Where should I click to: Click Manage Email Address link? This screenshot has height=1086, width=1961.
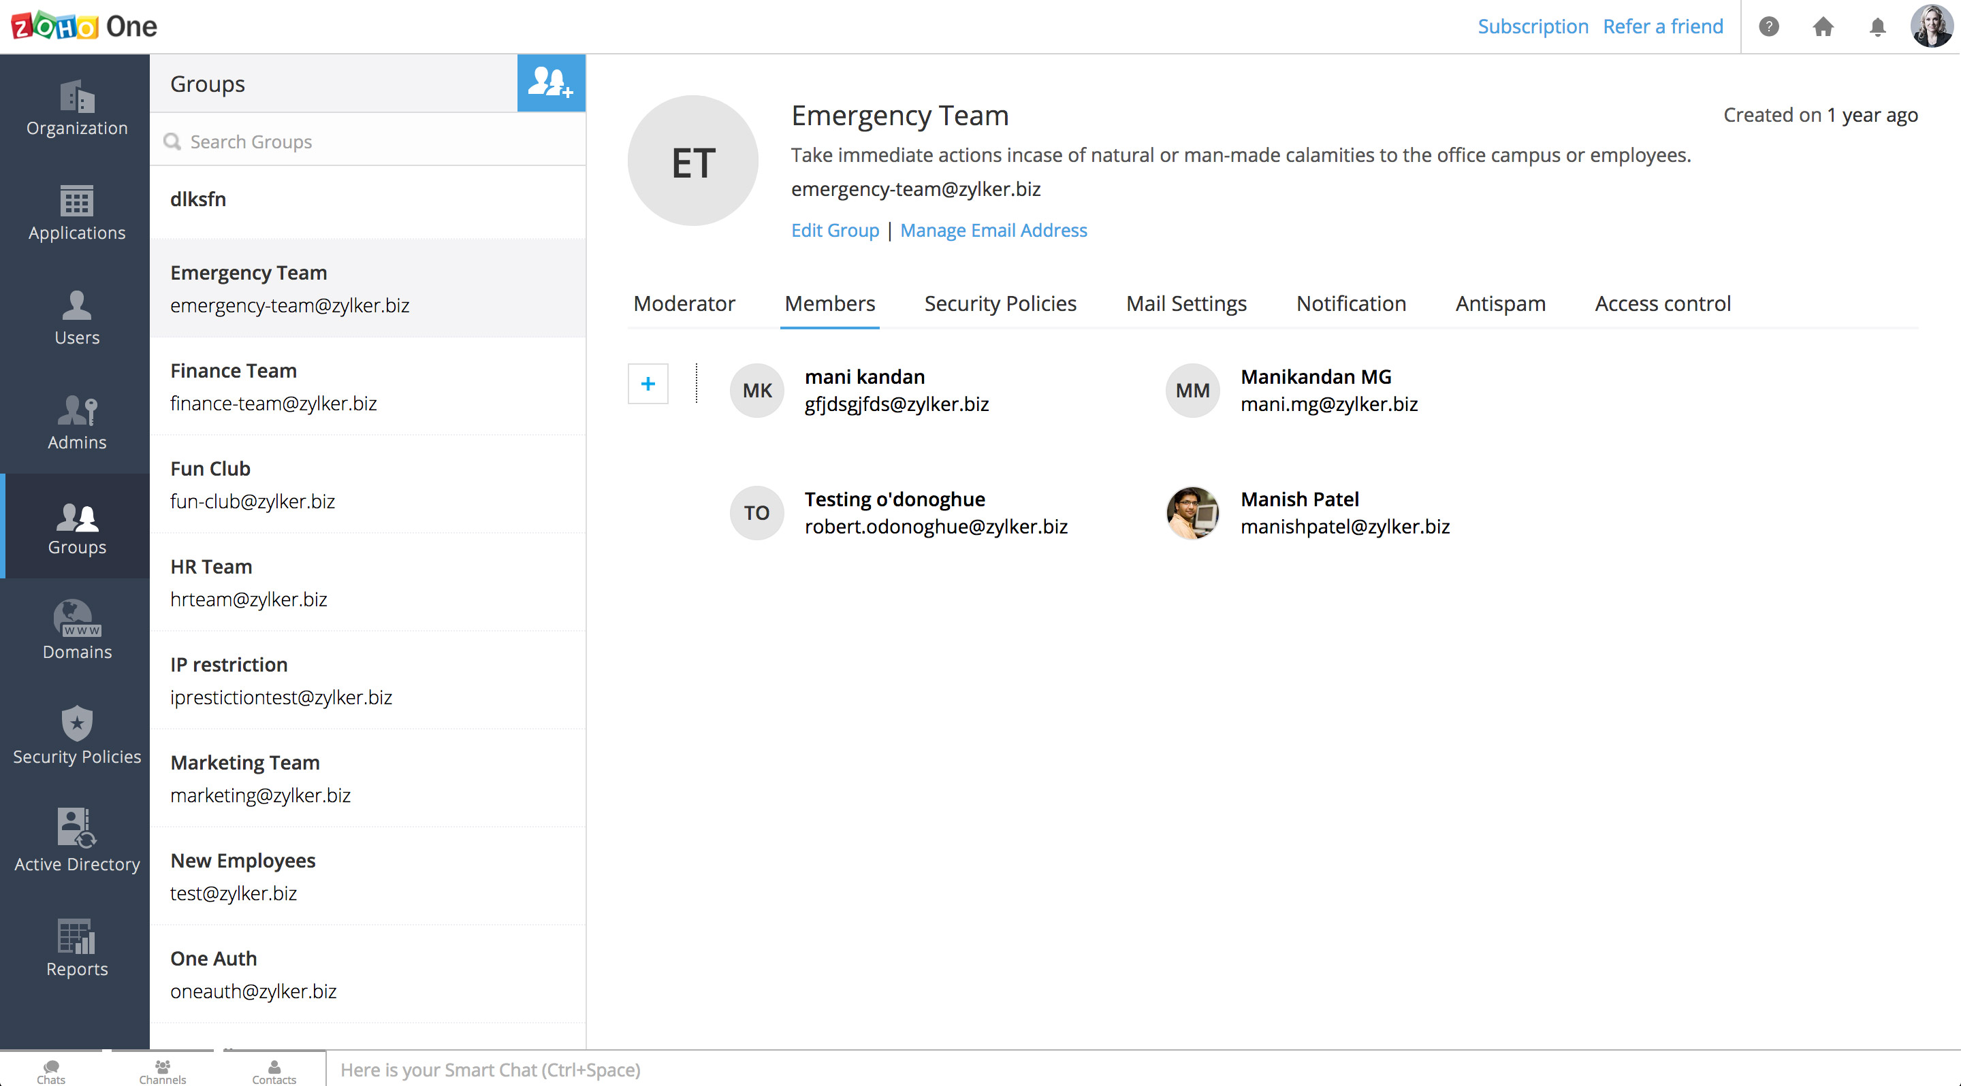(x=993, y=231)
